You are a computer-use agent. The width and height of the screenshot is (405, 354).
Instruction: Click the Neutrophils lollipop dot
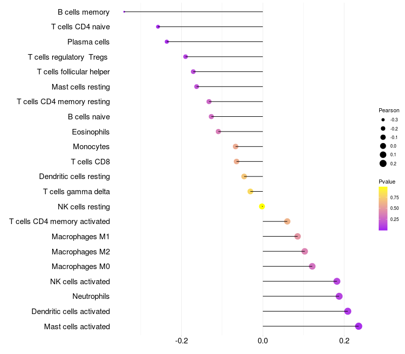click(339, 296)
